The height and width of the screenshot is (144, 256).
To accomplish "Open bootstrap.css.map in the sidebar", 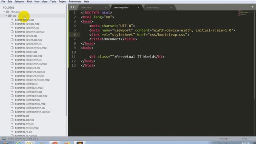I will pyautogui.click(x=24, y=120).
